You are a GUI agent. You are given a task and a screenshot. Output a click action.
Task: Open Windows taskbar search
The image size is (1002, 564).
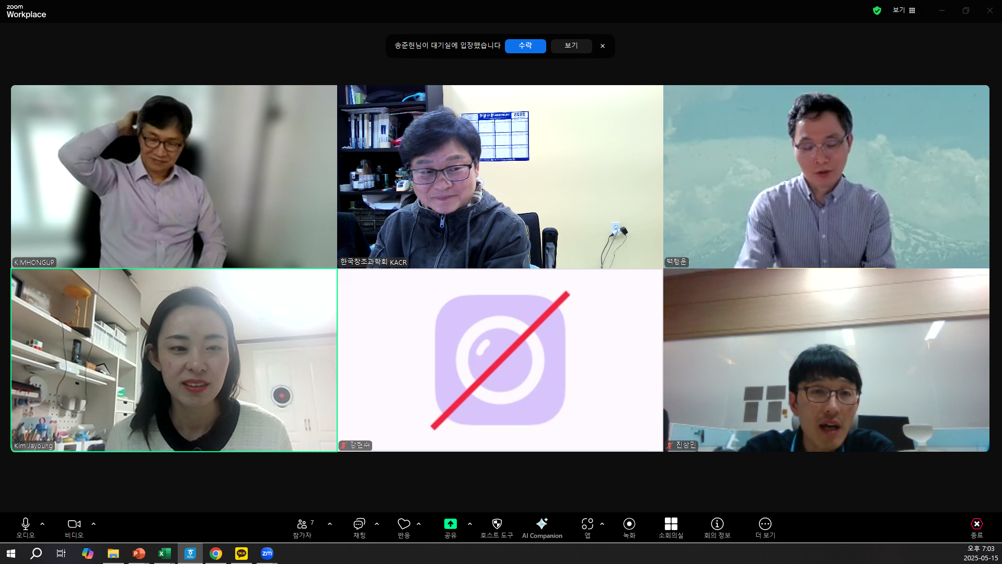pos(36,554)
